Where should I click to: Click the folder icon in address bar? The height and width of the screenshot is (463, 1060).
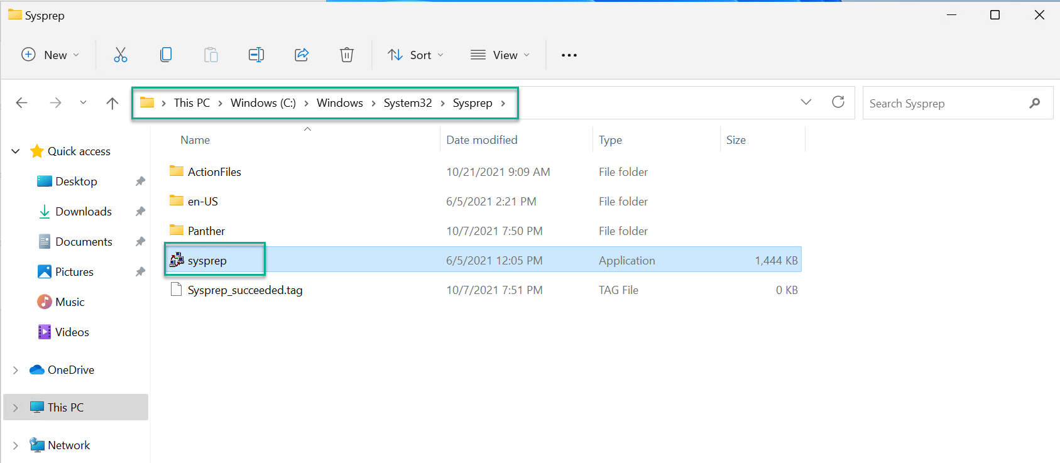pos(147,102)
